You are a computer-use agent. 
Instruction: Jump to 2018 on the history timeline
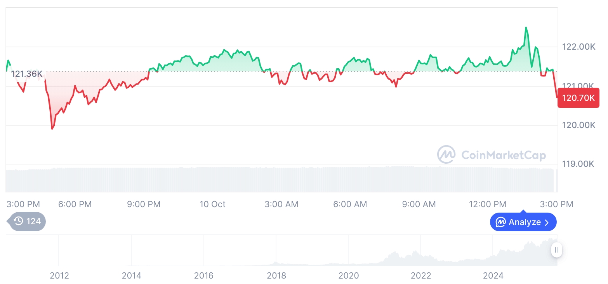(x=276, y=275)
